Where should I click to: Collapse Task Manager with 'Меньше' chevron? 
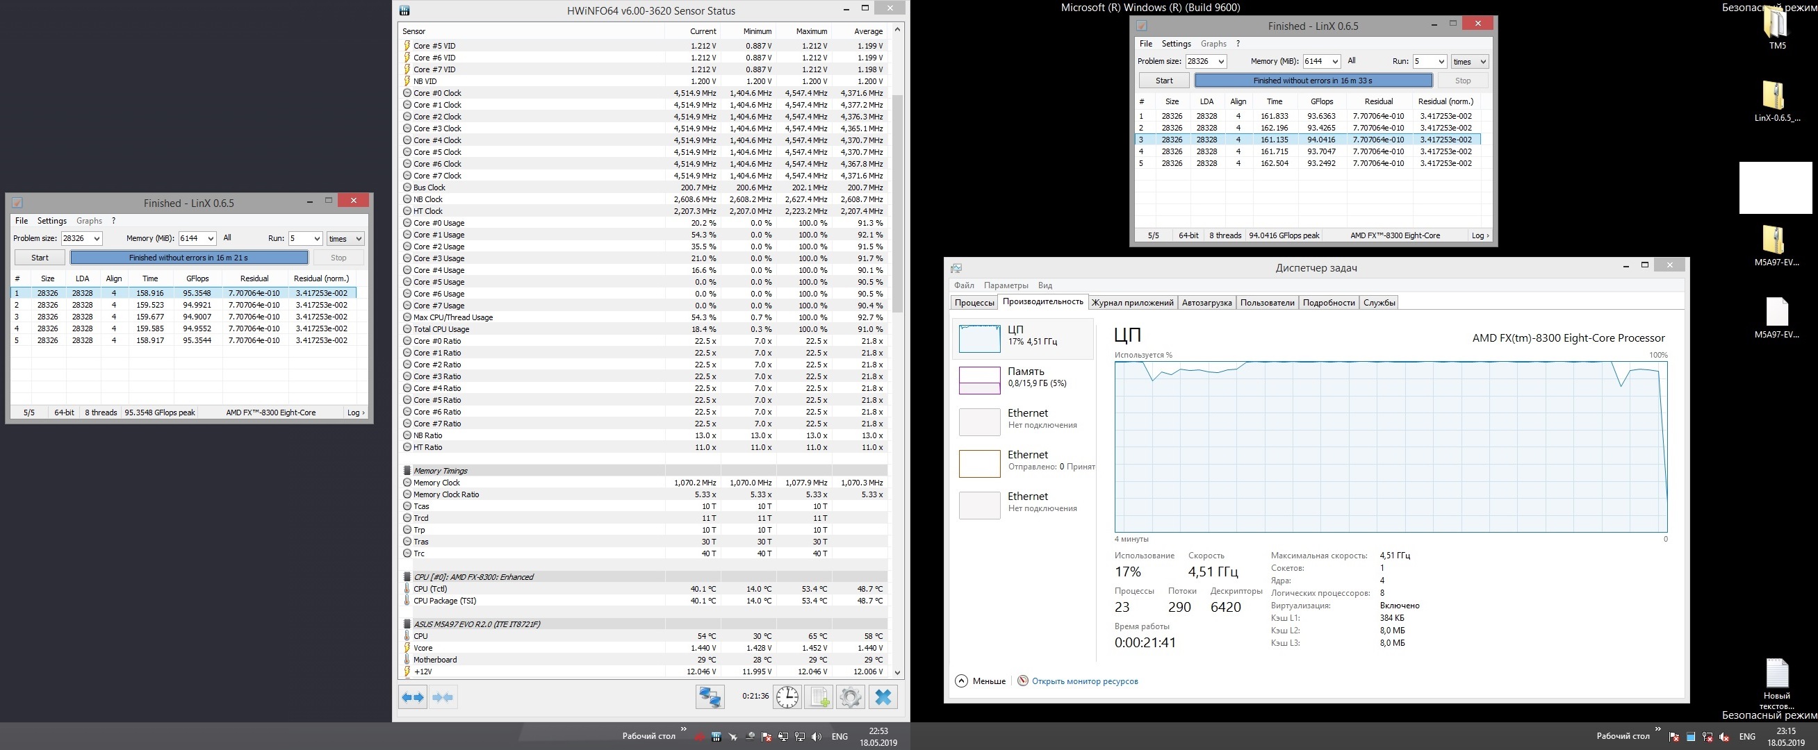[961, 681]
